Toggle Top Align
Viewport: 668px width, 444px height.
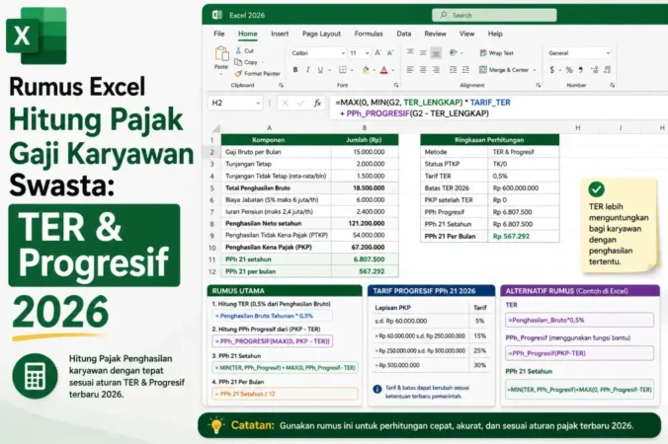pos(410,52)
